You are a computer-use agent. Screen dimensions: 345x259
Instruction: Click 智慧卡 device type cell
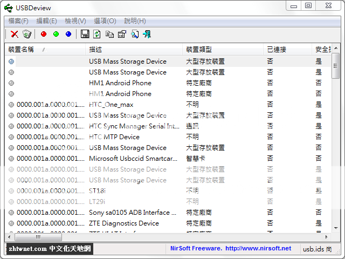point(196,159)
